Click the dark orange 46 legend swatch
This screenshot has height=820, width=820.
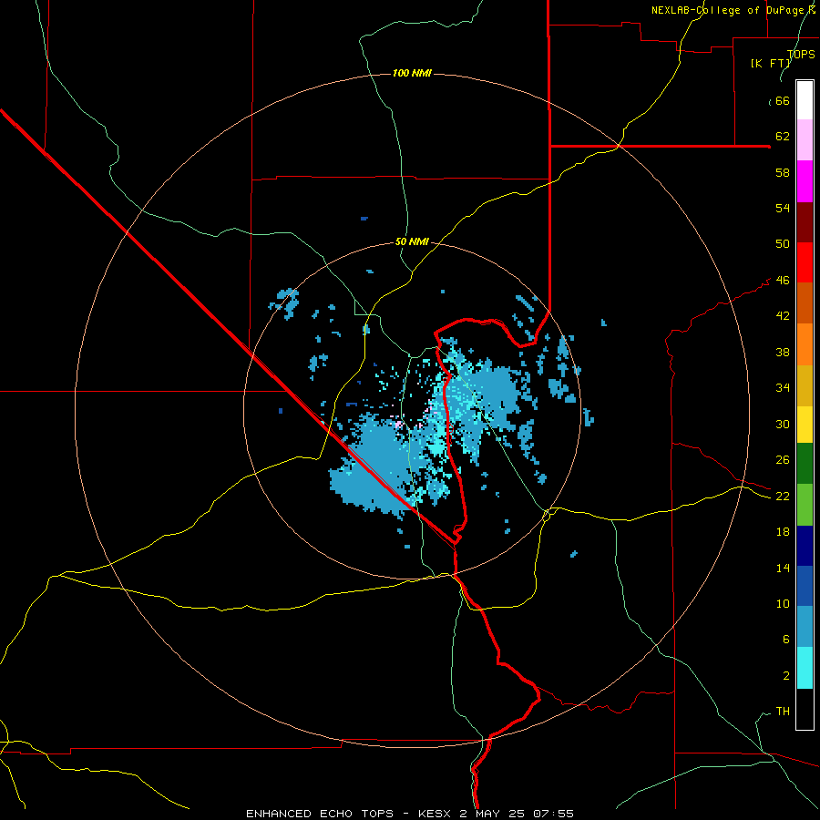point(805,302)
